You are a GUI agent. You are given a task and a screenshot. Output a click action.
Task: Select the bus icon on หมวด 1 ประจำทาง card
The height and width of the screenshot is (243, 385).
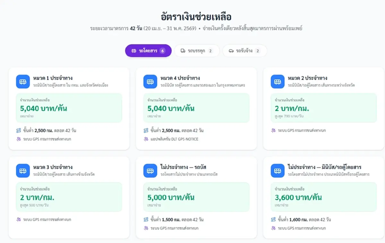(x=22, y=81)
